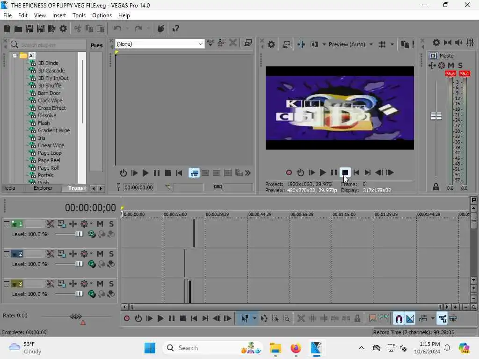479x359 pixels.
Task: Click the playback Rate slider handle
Action: click(x=76, y=316)
